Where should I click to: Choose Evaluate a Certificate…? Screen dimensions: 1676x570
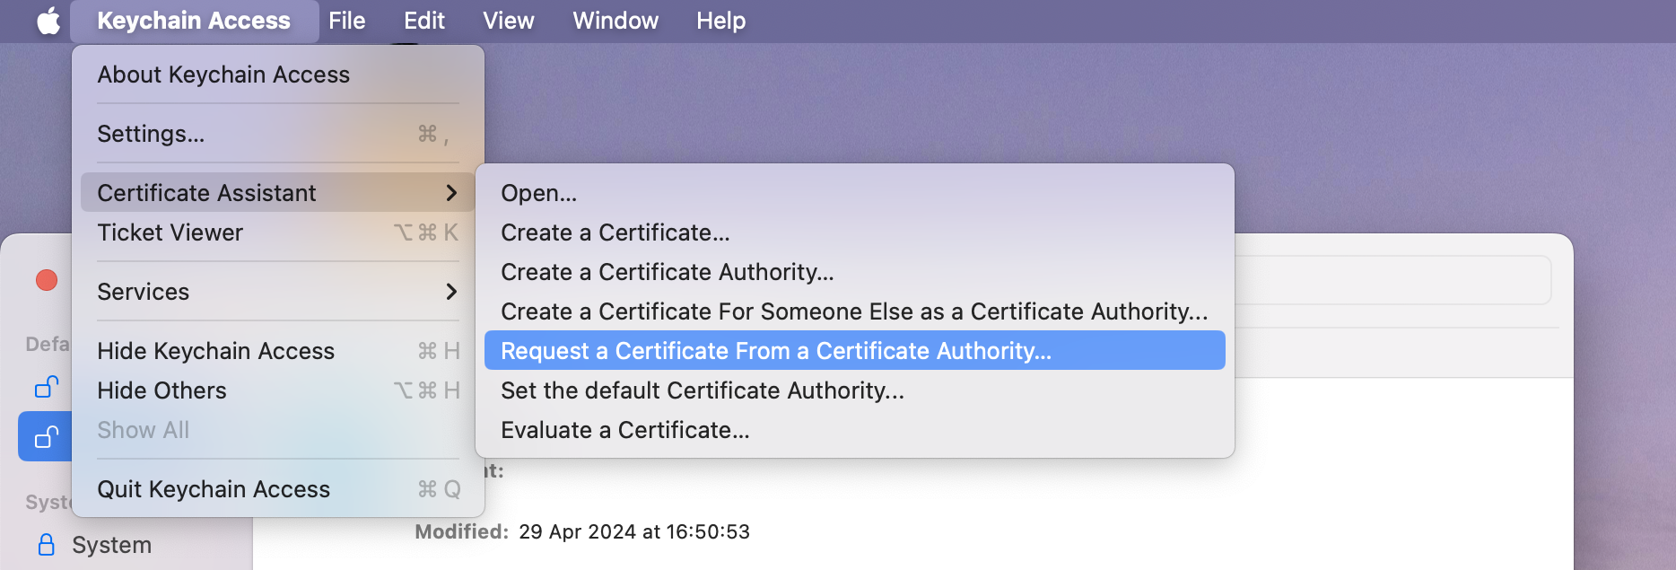point(855,430)
